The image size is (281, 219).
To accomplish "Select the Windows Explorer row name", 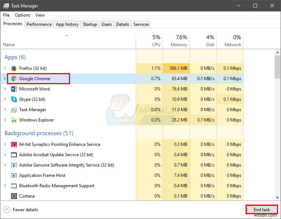I will point(37,120).
